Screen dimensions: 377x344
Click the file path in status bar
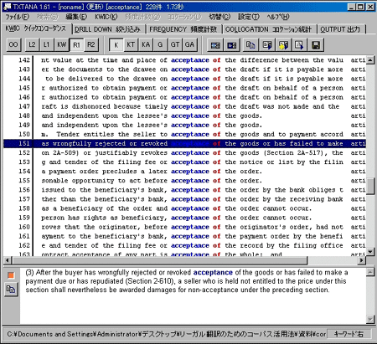pyautogui.click(x=166, y=334)
